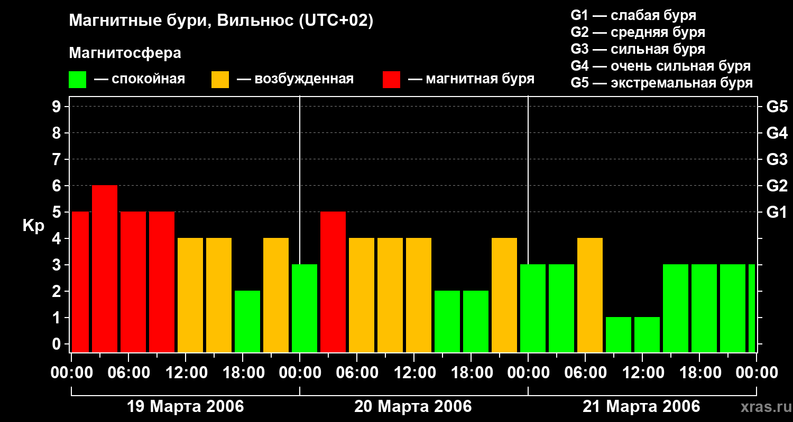Click the 'Магнитосфера' heading

point(125,53)
